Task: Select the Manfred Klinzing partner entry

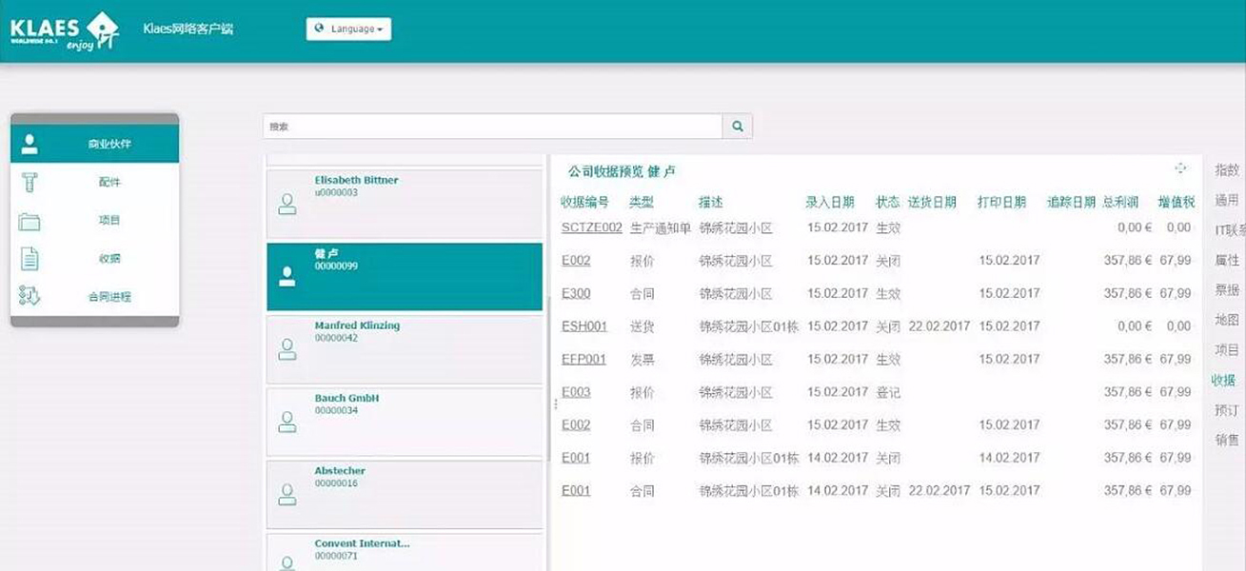Action: pyautogui.click(x=405, y=348)
